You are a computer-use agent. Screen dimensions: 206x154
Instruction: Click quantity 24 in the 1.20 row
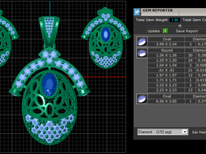coord(190,60)
